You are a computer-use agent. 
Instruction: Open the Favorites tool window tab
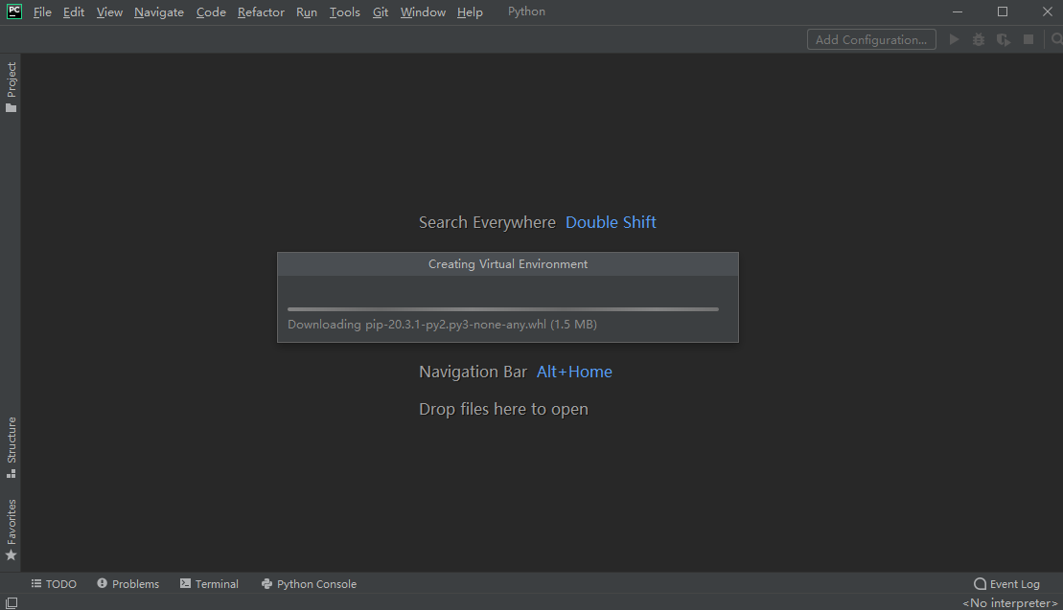12,522
